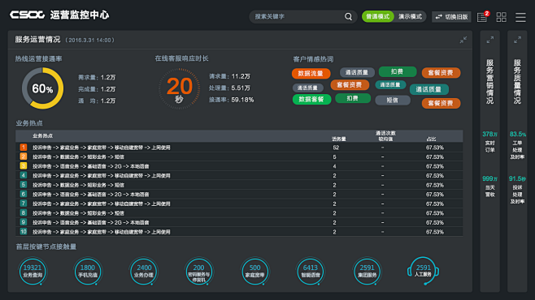Click the 热线运营接通率 section heading

[x=38, y=59]
